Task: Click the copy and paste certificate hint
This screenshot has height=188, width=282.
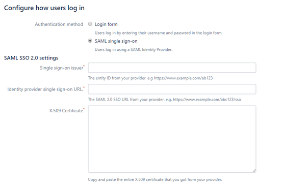Action: (155, 179)
